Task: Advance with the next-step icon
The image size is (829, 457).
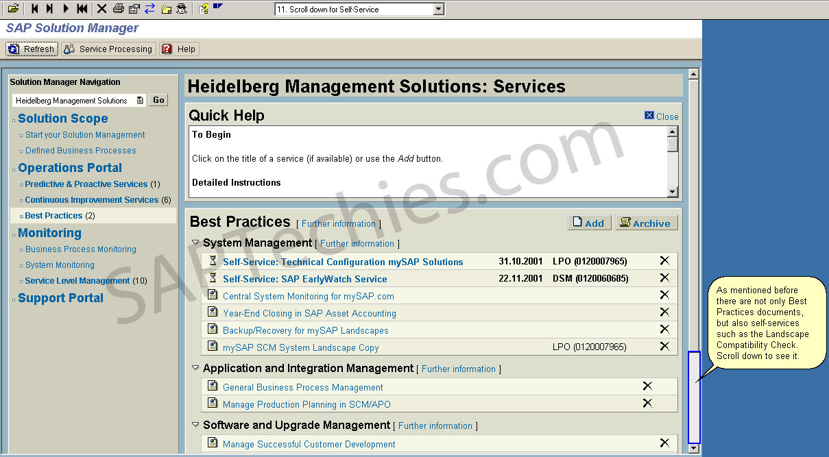Action: (49, 9)
